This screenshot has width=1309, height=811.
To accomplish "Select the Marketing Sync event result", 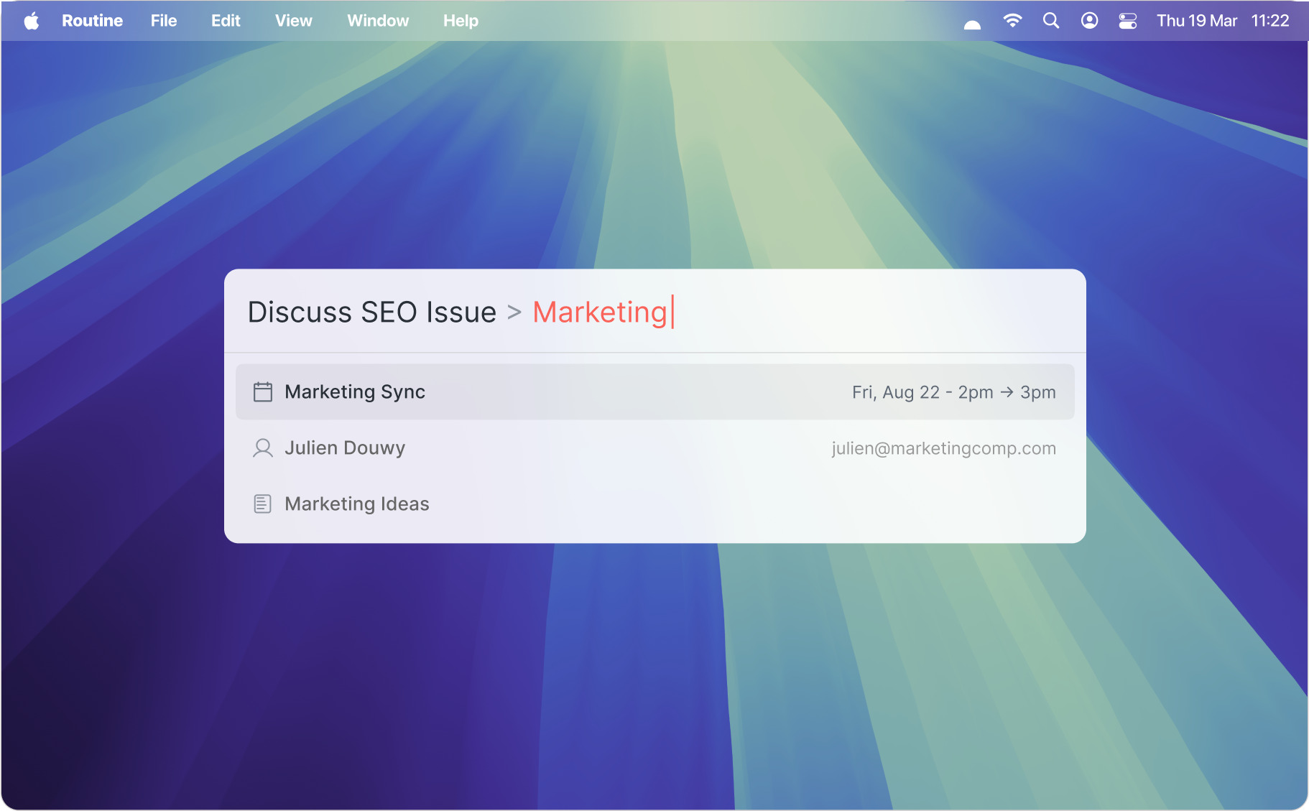I will [655, 391].
